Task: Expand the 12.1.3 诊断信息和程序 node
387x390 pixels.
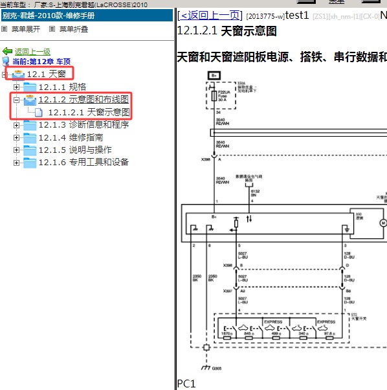Action: 16,125
